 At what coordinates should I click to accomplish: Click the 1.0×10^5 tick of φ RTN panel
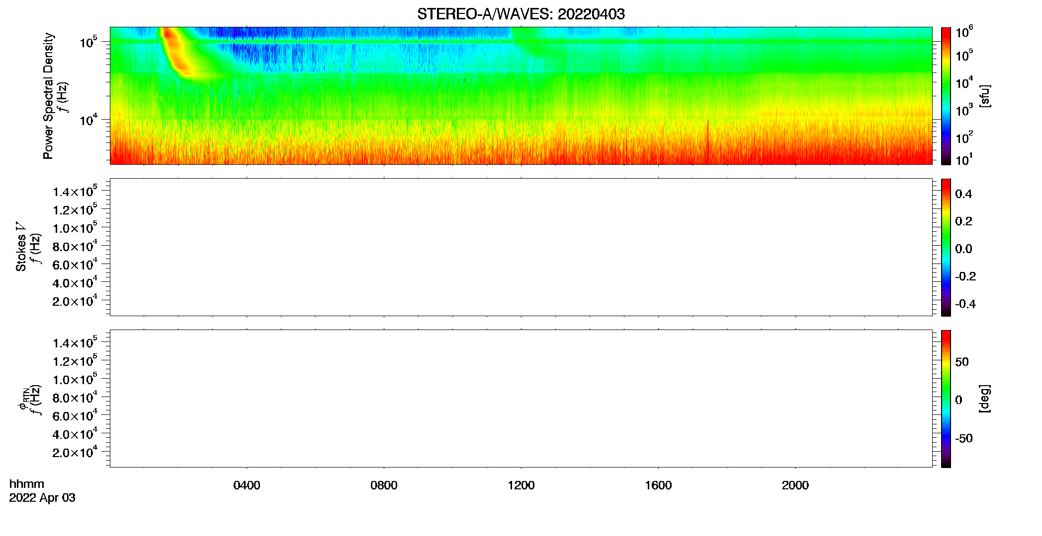75,379
